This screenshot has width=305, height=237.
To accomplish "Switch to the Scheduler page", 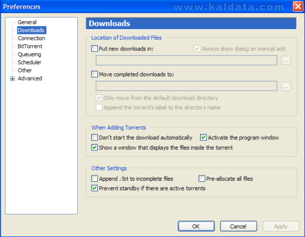I will (x=29, y=62).
